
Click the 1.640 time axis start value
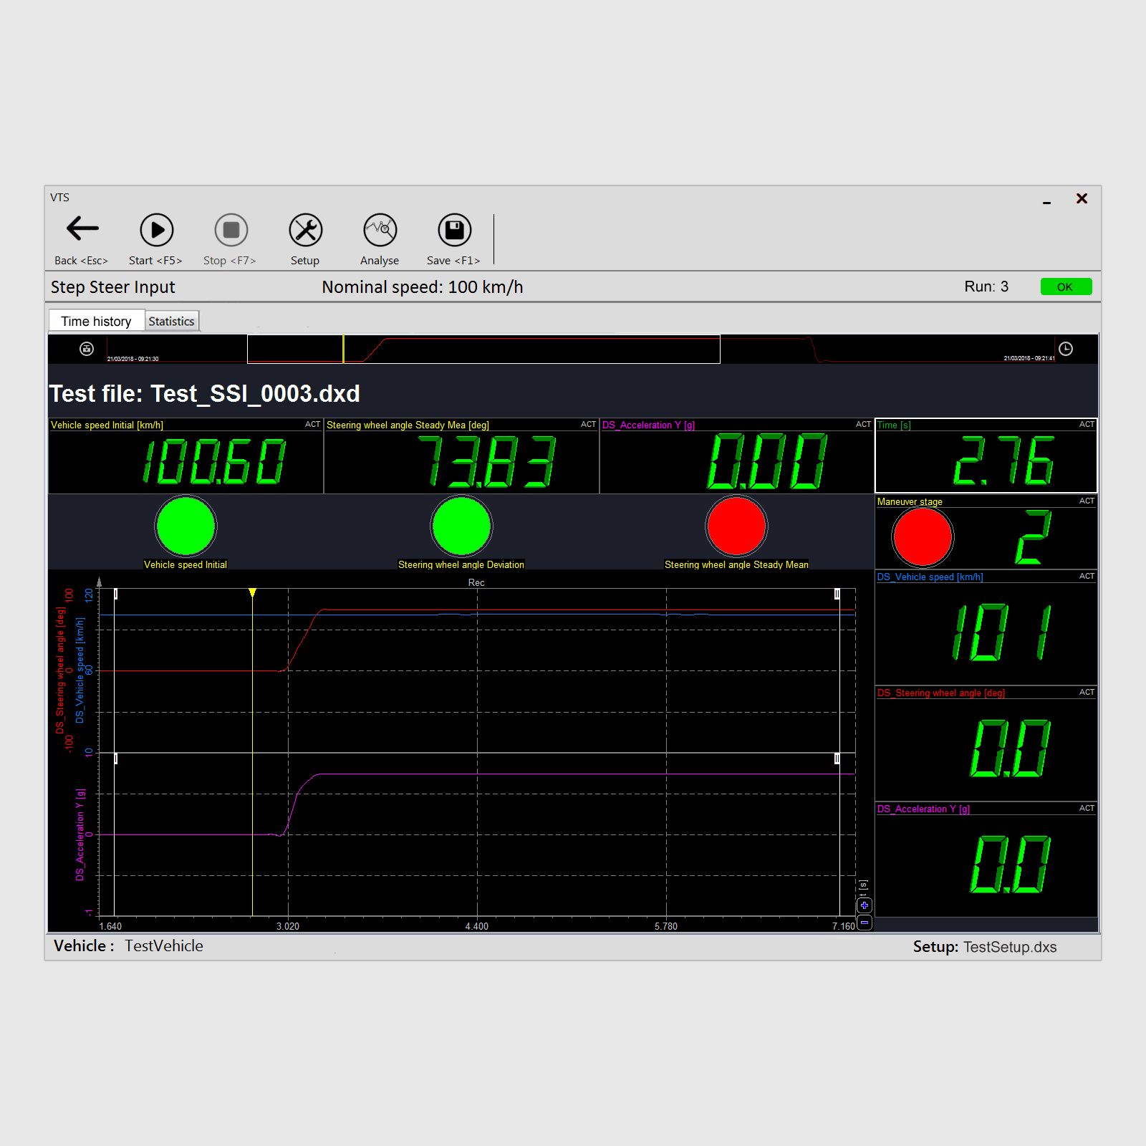tap(110, 926)
